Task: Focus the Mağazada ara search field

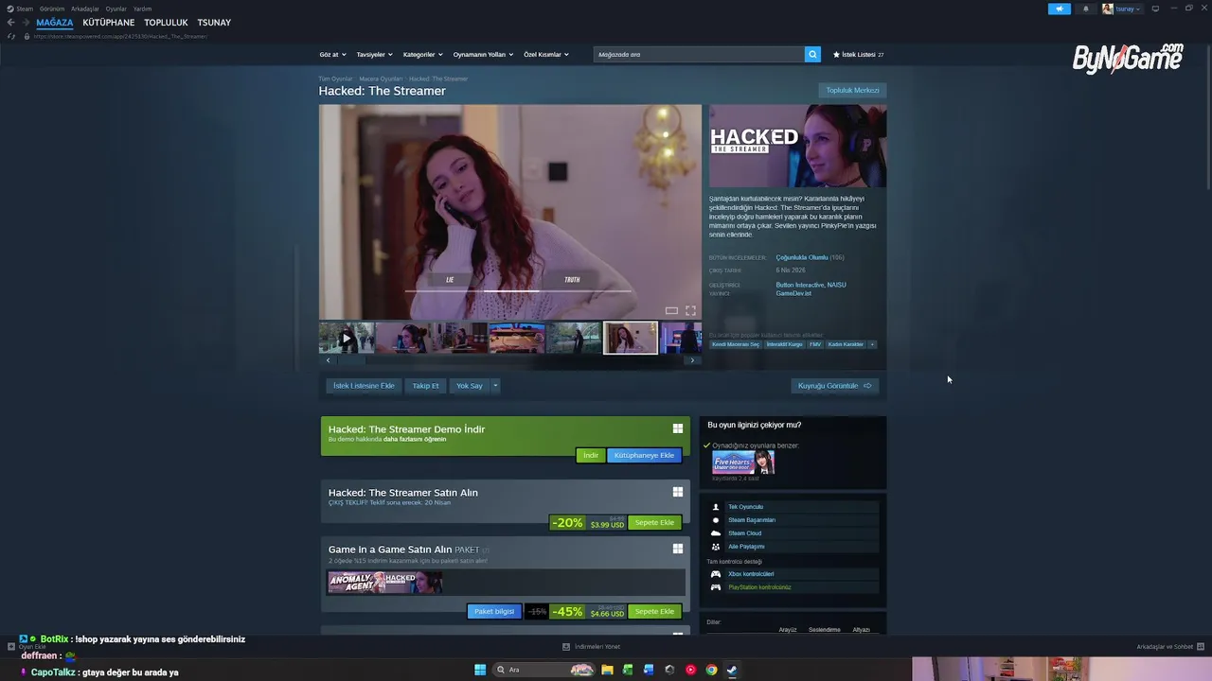Action: pos(699,54)
